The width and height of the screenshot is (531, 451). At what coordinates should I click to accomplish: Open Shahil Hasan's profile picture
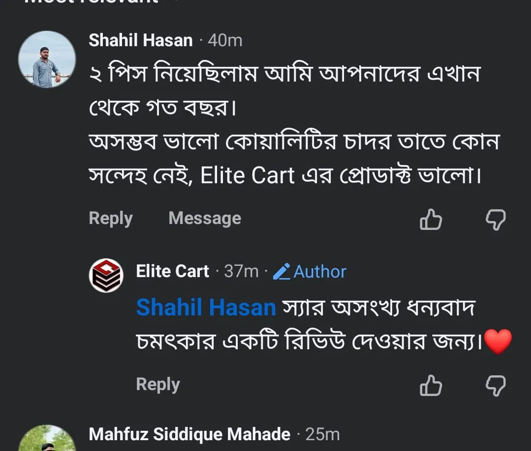click(47, 60)
